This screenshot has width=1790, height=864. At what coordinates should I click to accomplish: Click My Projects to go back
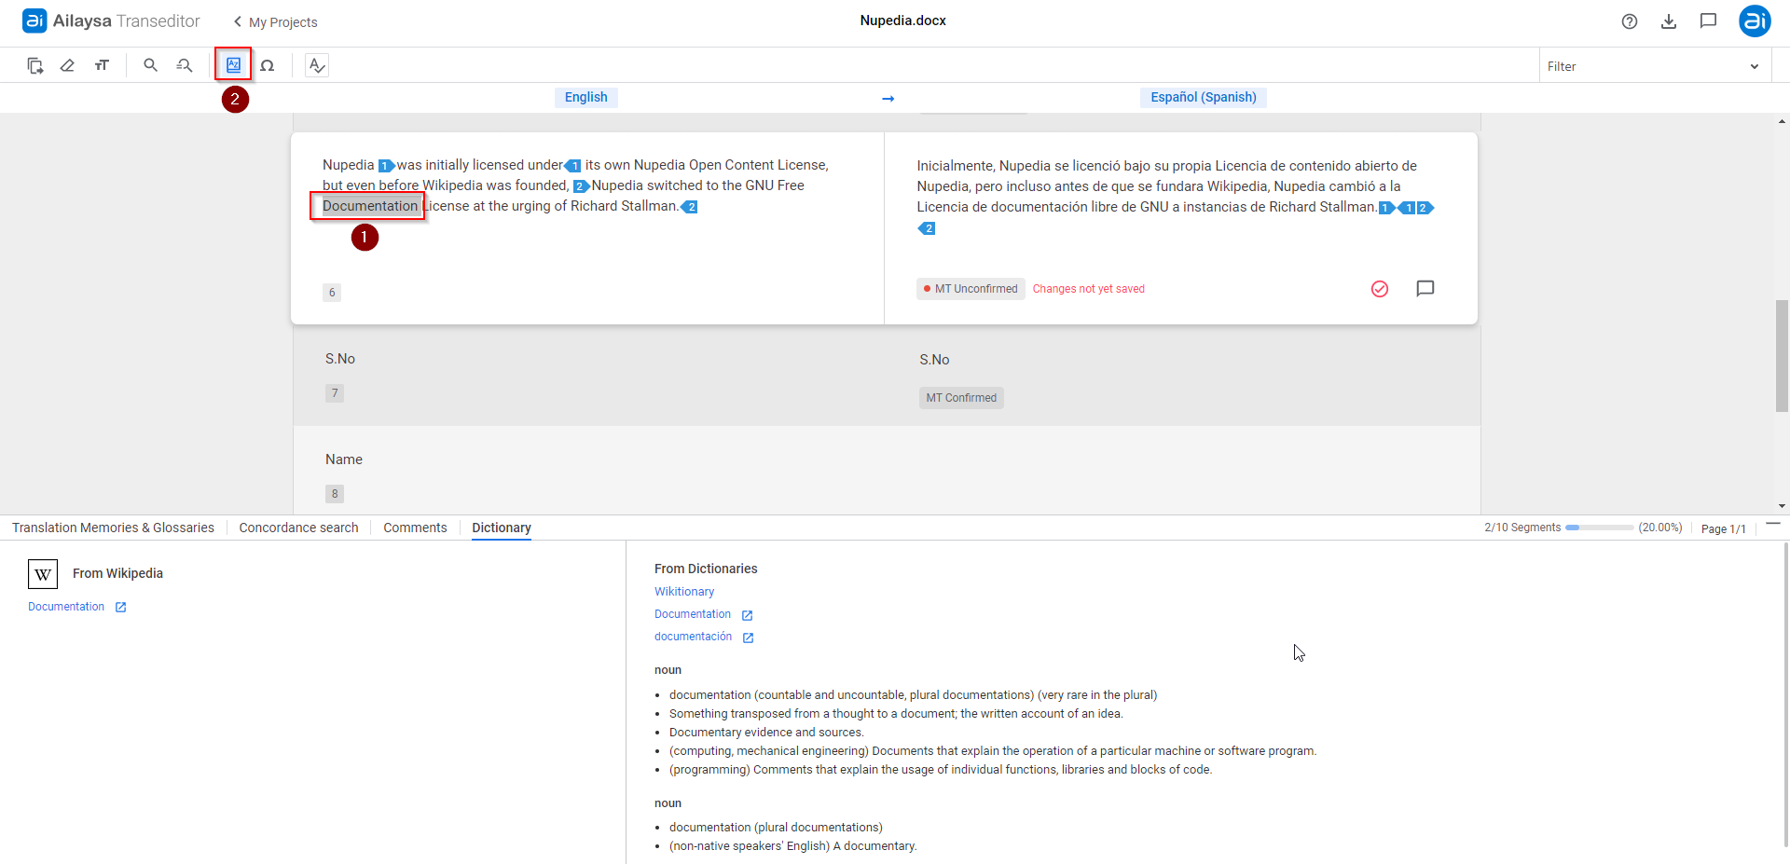281,21
